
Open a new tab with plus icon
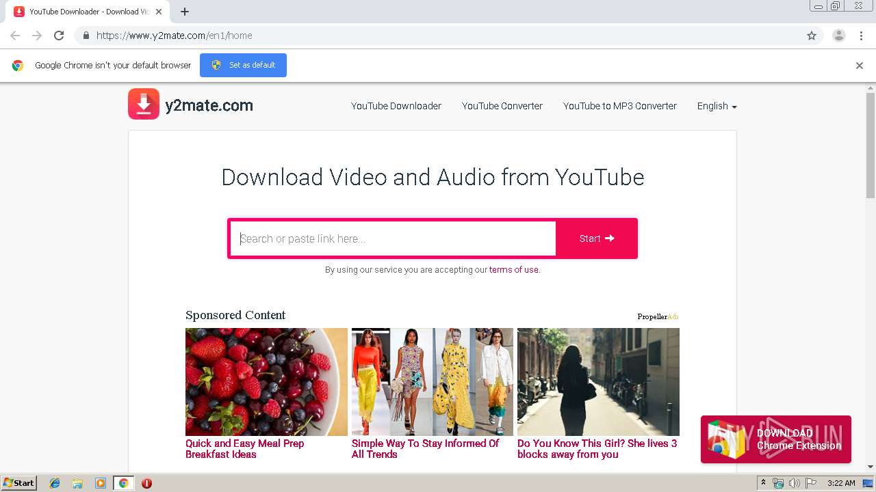[185, 12]
